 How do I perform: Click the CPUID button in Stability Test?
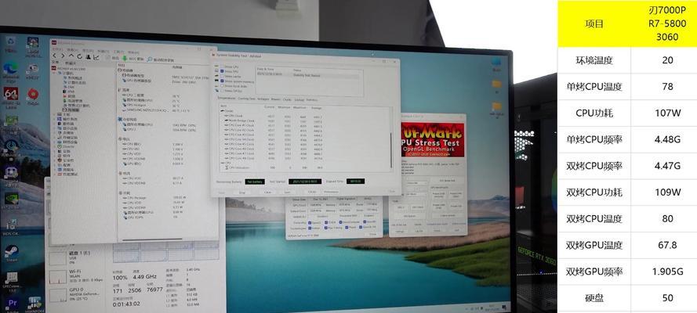click(x=312, y=192)
